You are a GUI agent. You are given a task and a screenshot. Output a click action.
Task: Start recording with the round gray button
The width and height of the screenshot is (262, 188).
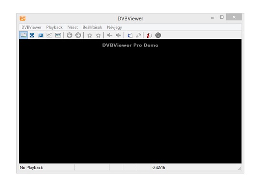158,35
